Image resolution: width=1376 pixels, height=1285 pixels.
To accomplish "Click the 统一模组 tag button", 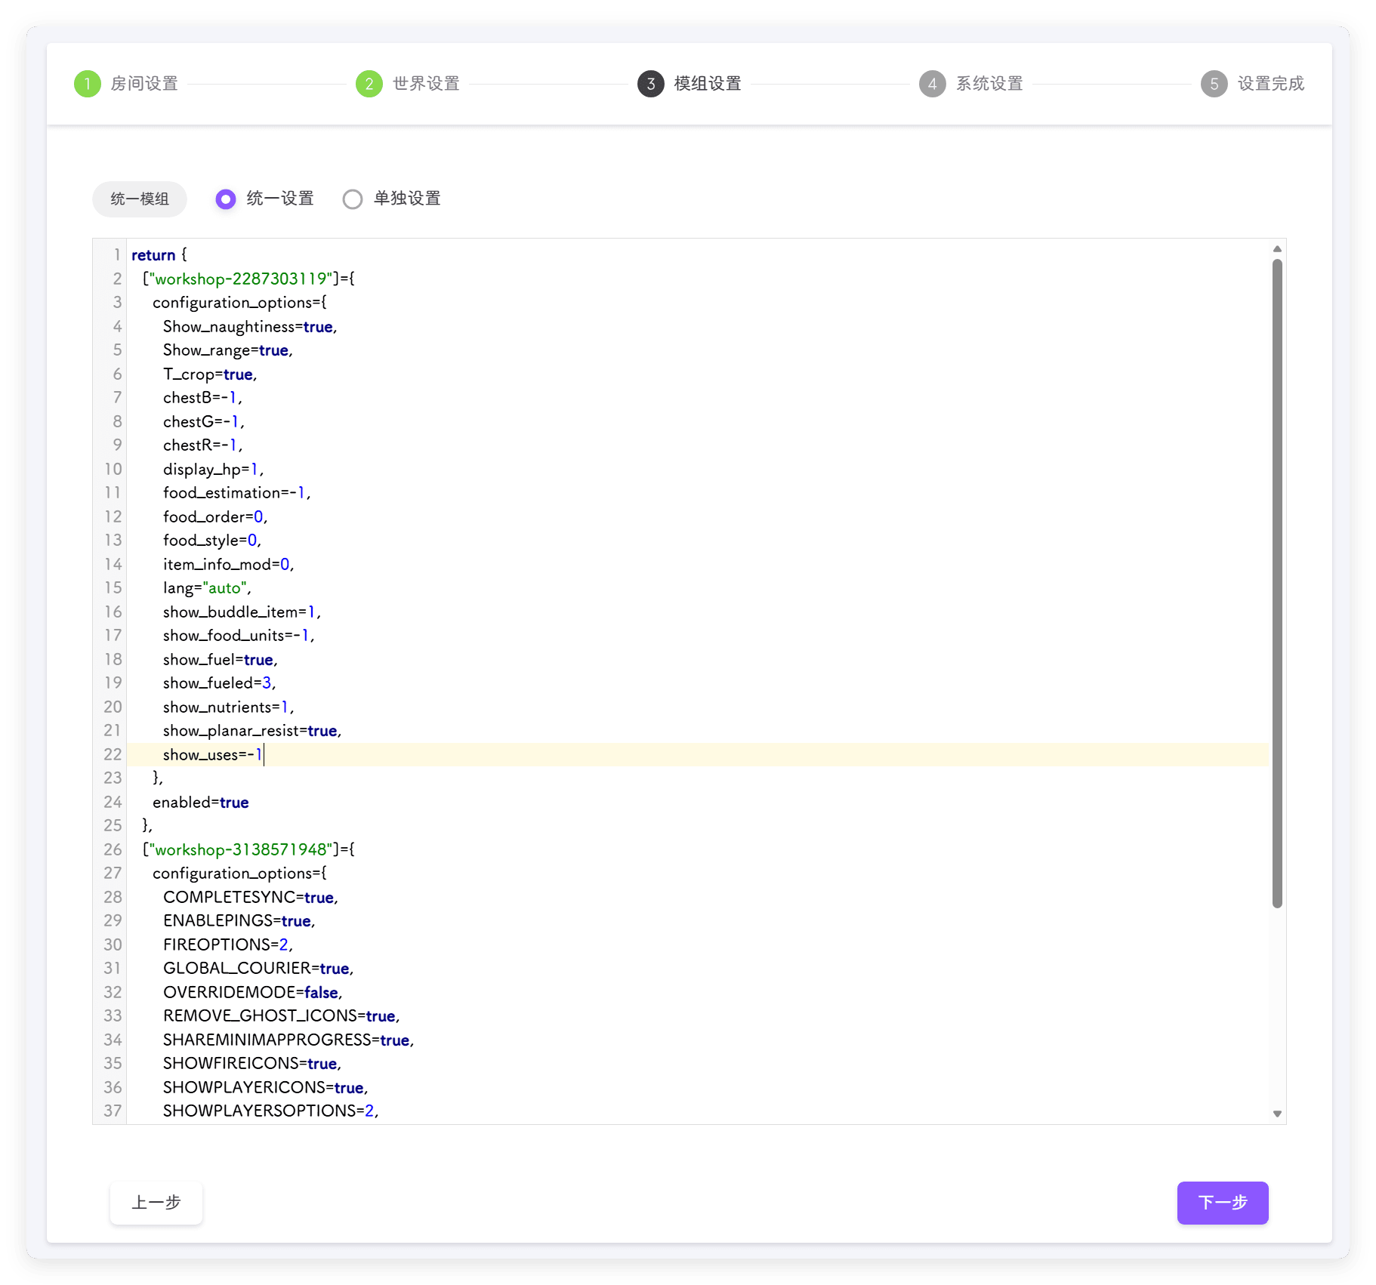I will click(140, 199).
